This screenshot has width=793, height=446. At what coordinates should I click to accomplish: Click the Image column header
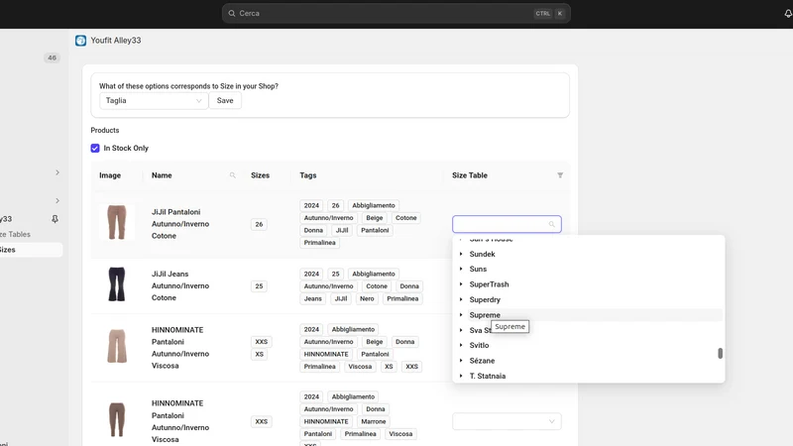coord(110,175)
